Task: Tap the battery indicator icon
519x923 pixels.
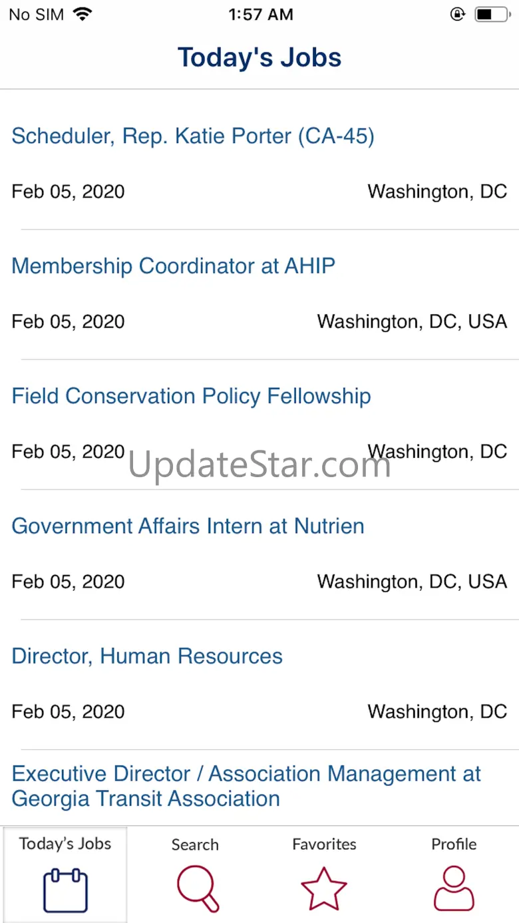Action: point(491,15)
